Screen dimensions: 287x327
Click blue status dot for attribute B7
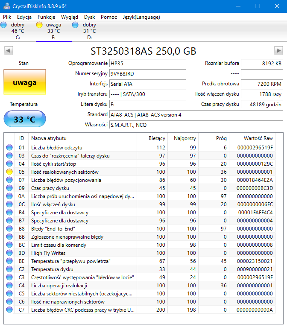tap(9, 220)
